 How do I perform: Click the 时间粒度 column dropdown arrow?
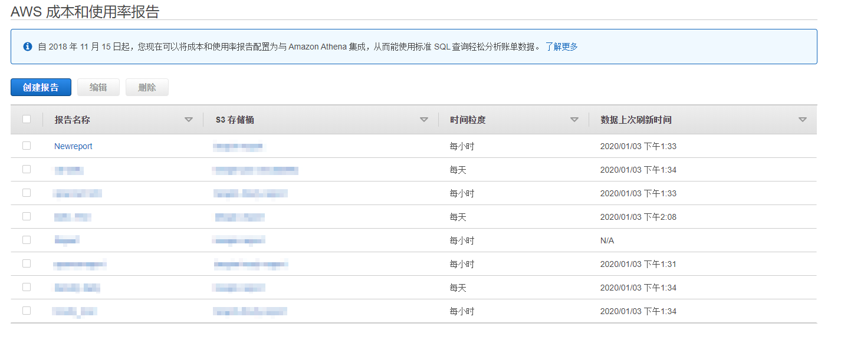[574, 120]
